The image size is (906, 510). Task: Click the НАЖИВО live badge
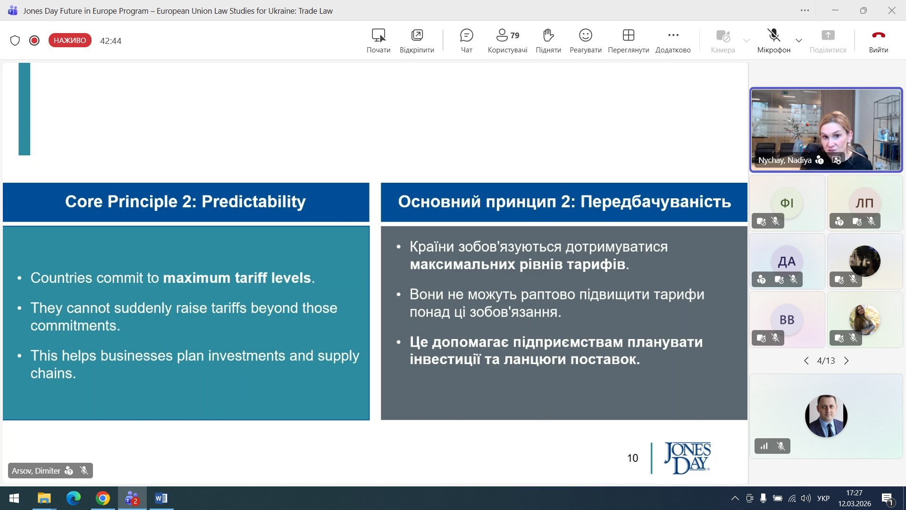coord(70,41)
